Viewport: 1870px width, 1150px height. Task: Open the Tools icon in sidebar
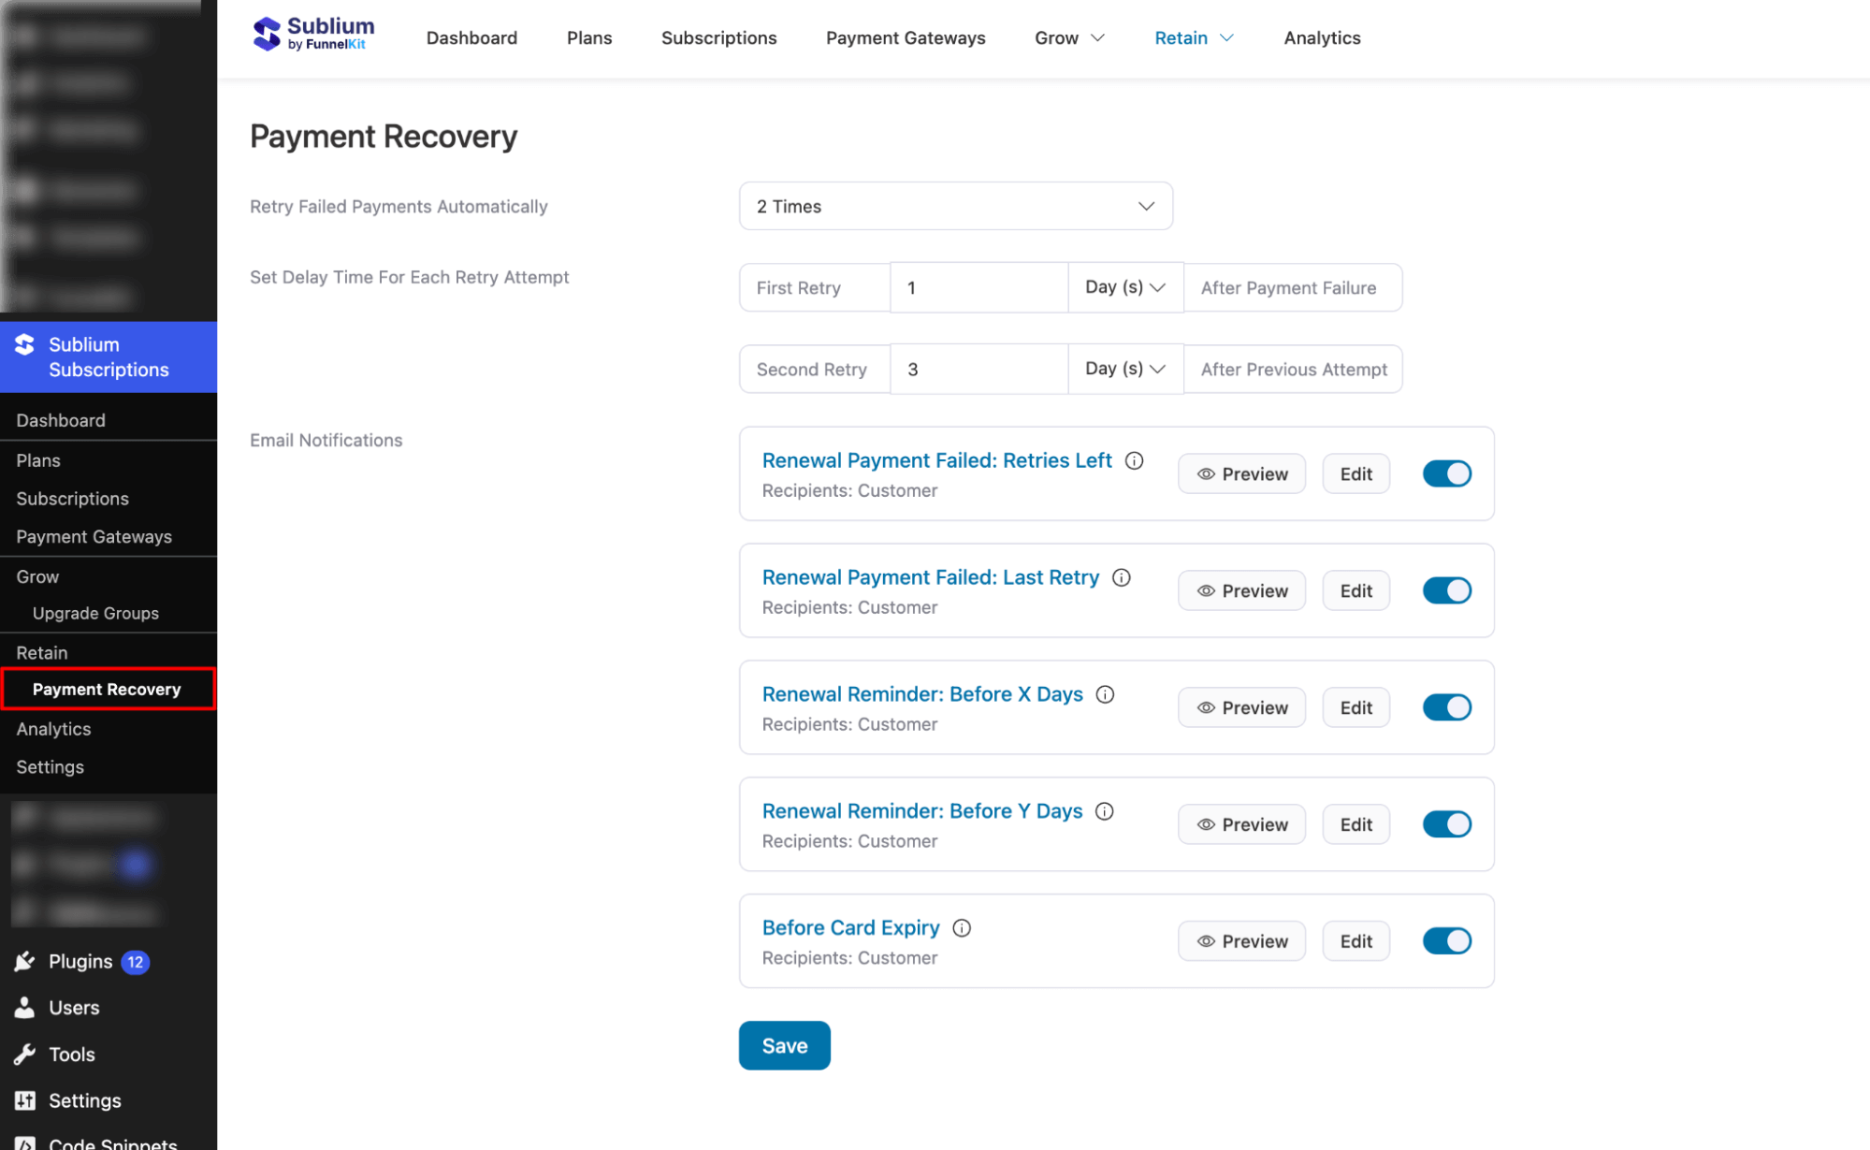click(x=23, y=1054)
